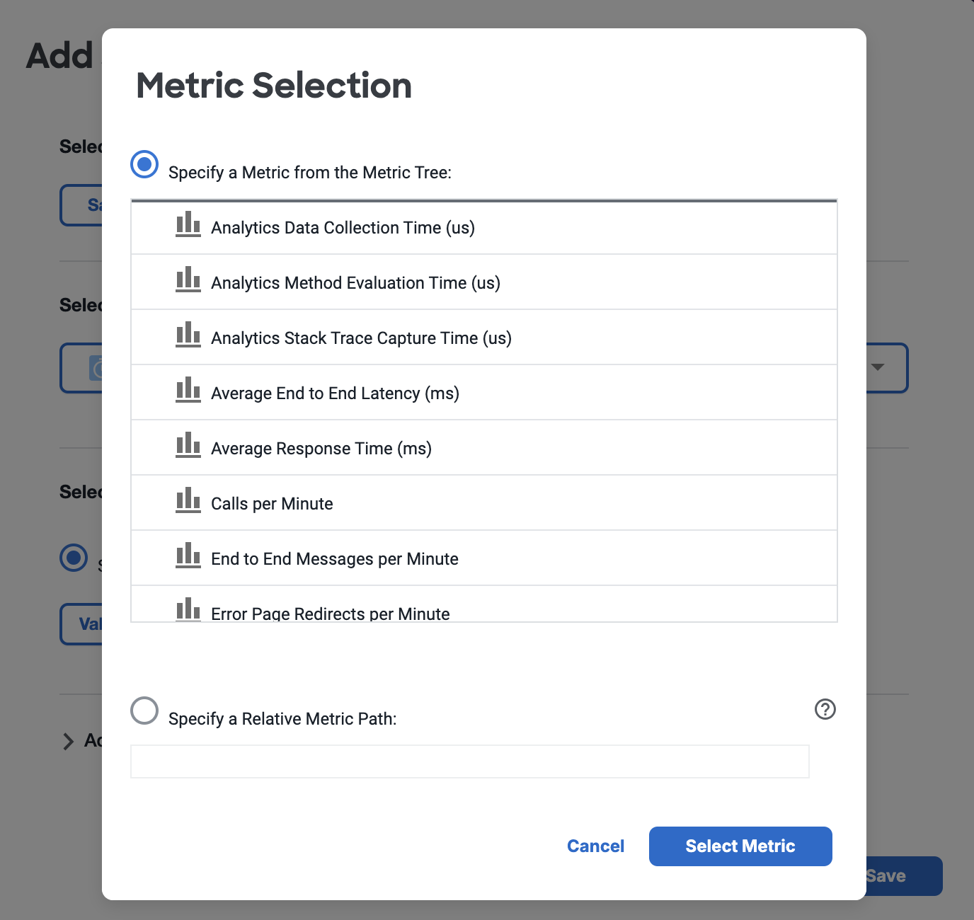Choose the Specify a Relative Metric Path radio button
Screen dimensions: 974x920
point(144,711)
